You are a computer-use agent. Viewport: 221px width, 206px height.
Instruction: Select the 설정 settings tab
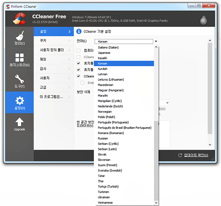click(x=54, y=31)
